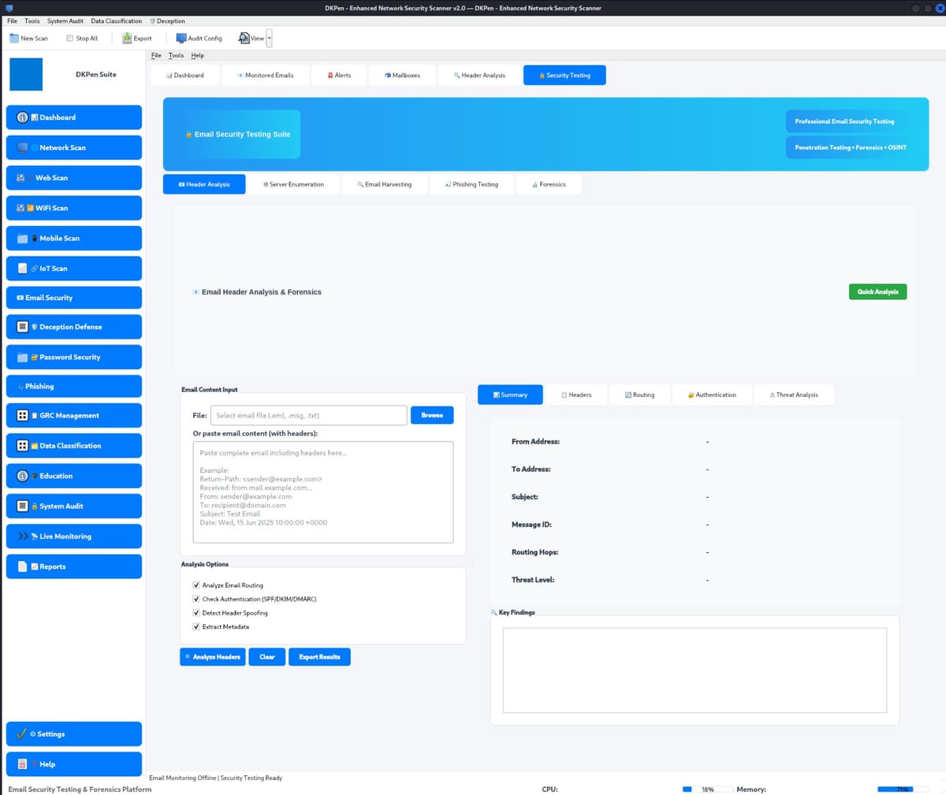Toggle the Extract Metadata checkbox

(x=196, y=626)
